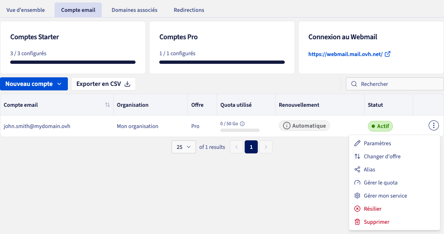Click the Quota utilisé column header
This screenshot has width=444, height=234.
pyautogui.click(x=236, y=105)
